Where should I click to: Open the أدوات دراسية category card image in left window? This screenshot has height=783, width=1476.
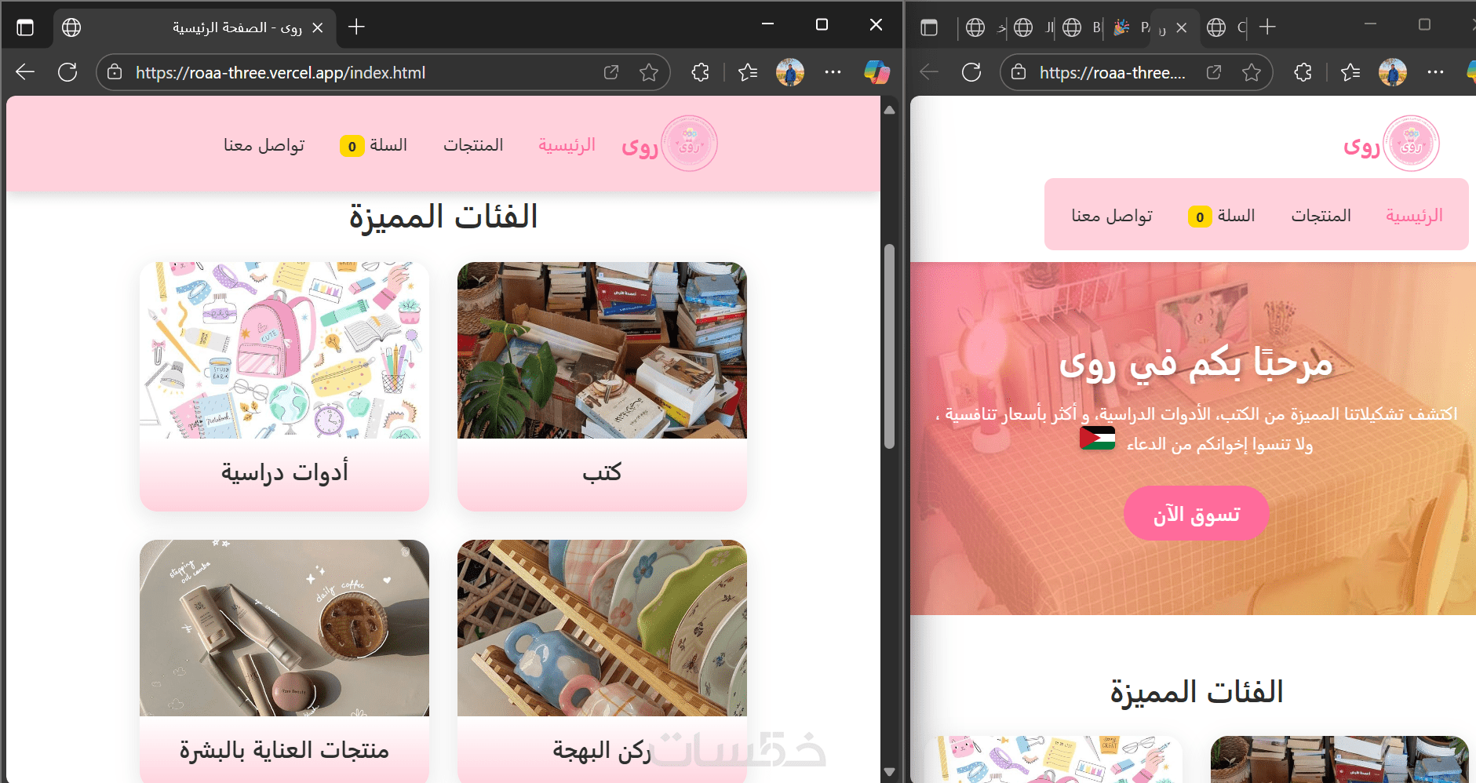(x=284, y=350)
